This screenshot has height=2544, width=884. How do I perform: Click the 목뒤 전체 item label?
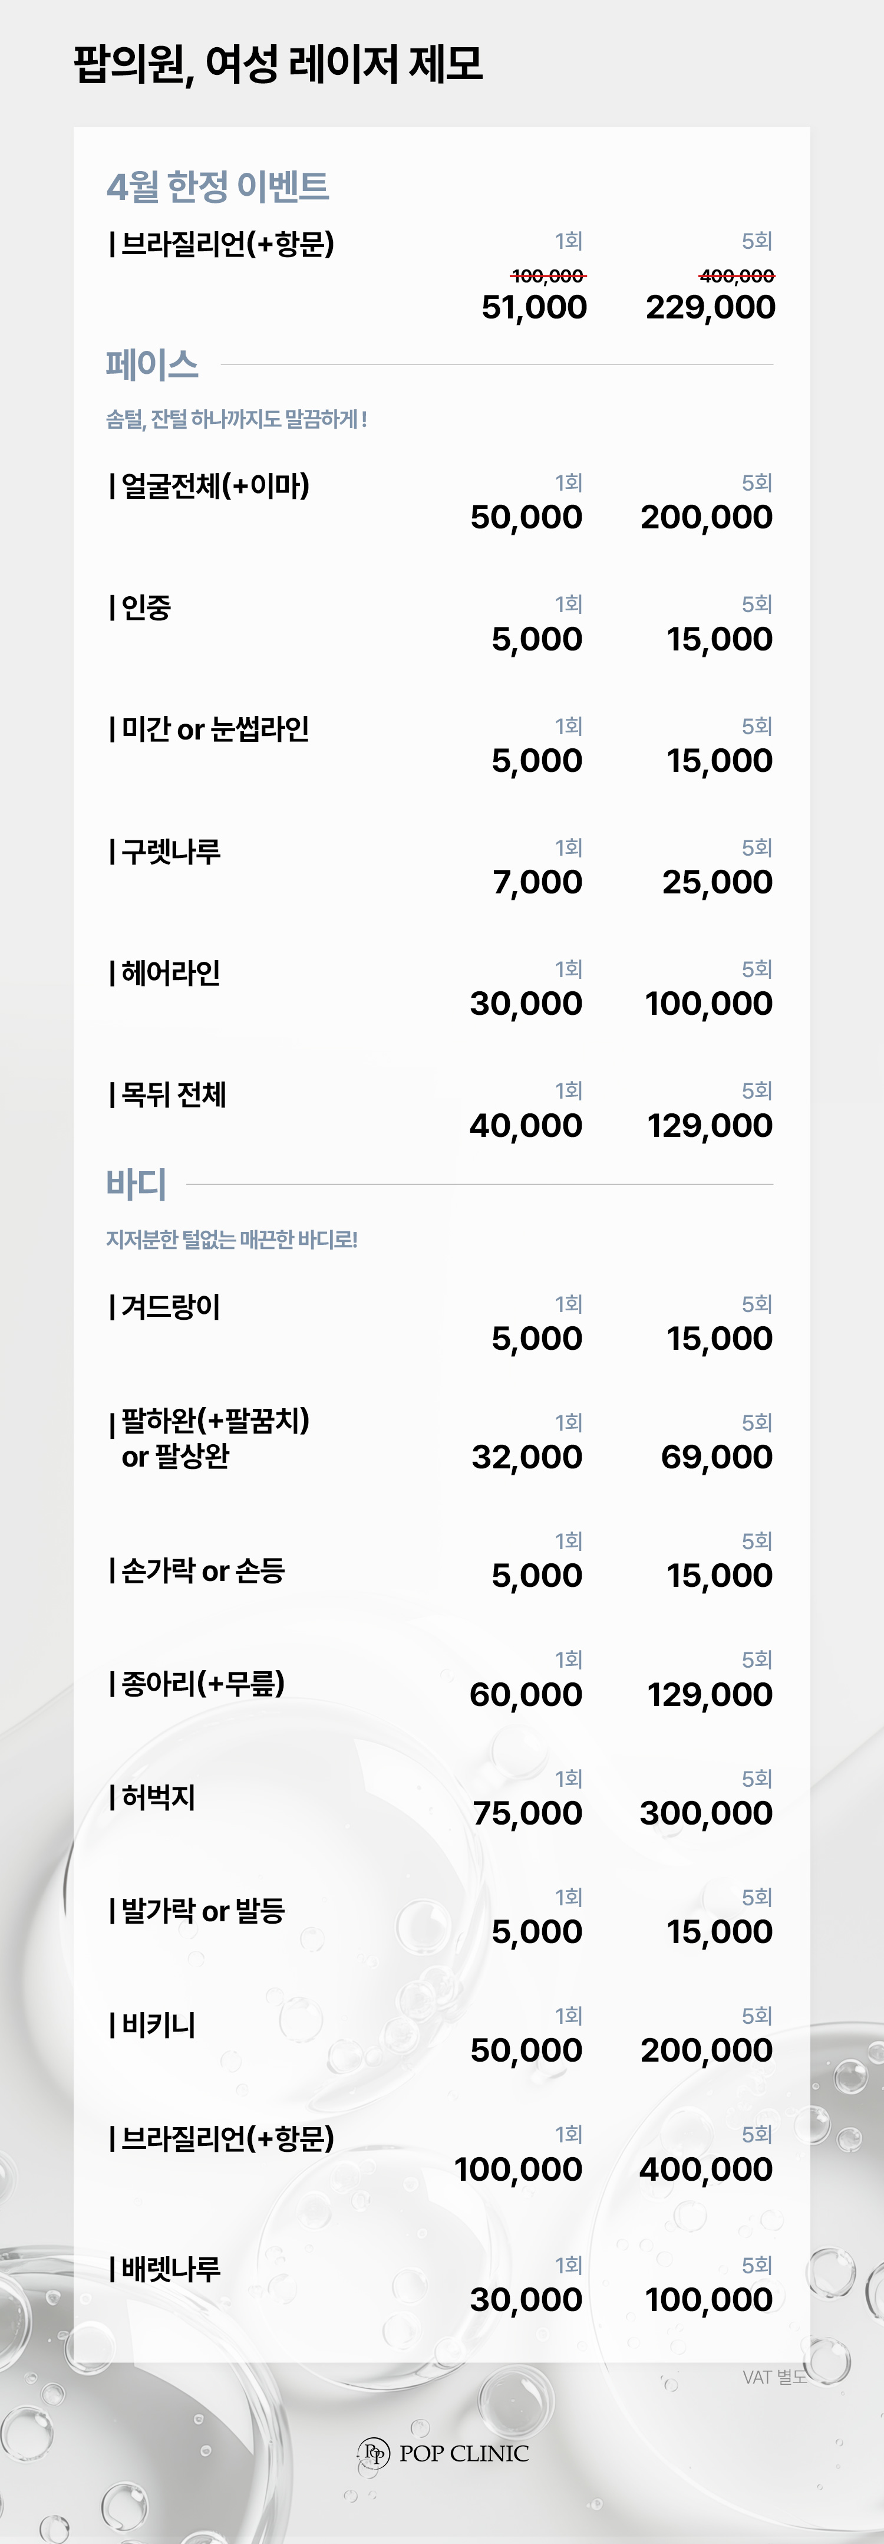point(168,1094)
